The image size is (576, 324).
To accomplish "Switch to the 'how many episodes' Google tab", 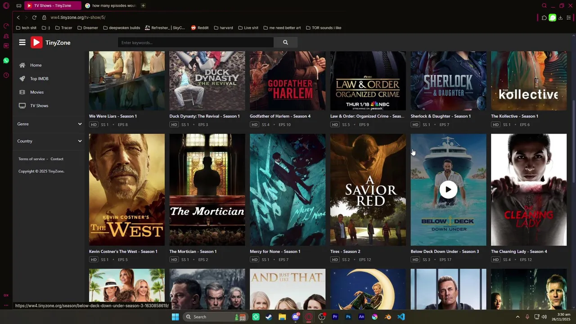I will coord(110,5).
